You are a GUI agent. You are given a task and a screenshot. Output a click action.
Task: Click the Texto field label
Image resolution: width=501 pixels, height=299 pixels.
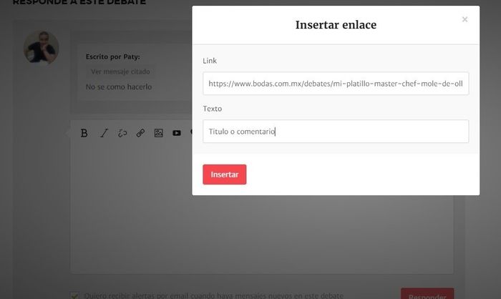213,109
